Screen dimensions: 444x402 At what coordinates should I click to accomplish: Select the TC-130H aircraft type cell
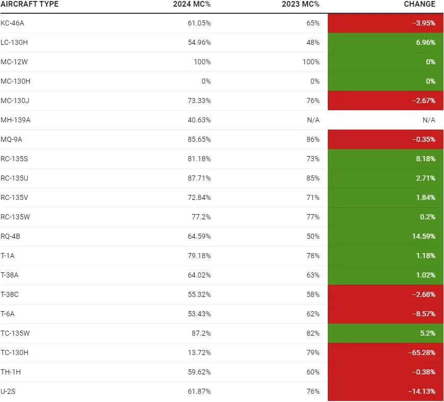click(x=14, y=353)
